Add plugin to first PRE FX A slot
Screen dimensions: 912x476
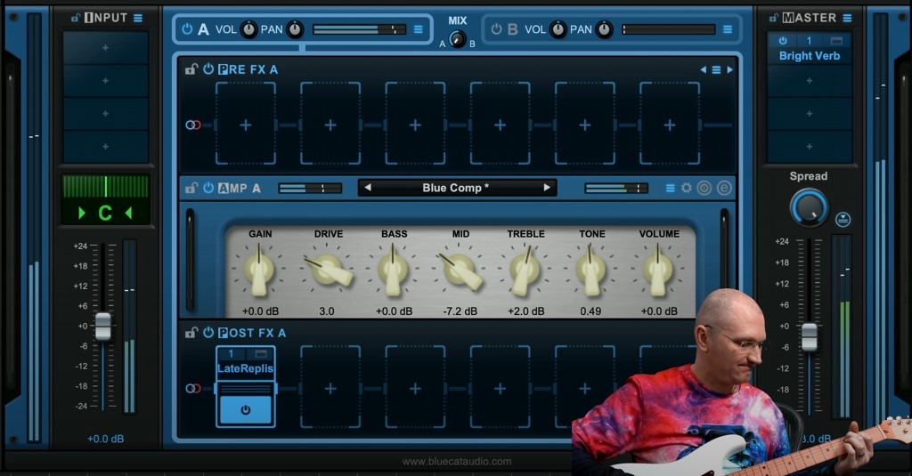(x=246, y=125)
